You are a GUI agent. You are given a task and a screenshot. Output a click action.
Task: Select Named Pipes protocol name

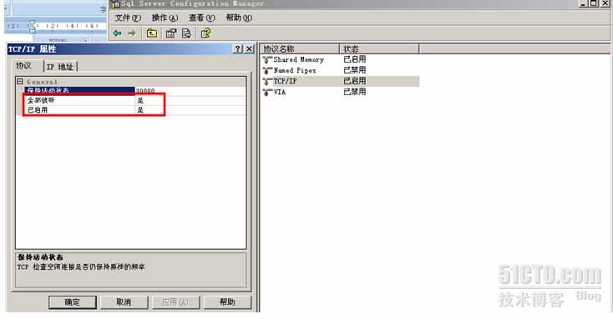[295, 70]
